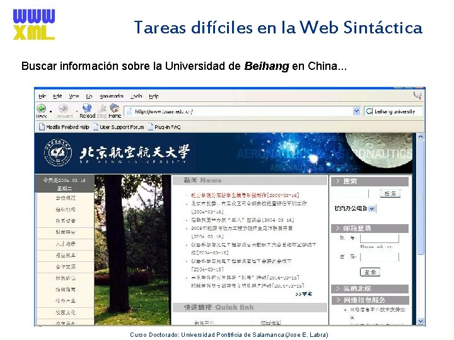Open the View menu
Viewport: 454px width, 340px height.
[74, 96]
